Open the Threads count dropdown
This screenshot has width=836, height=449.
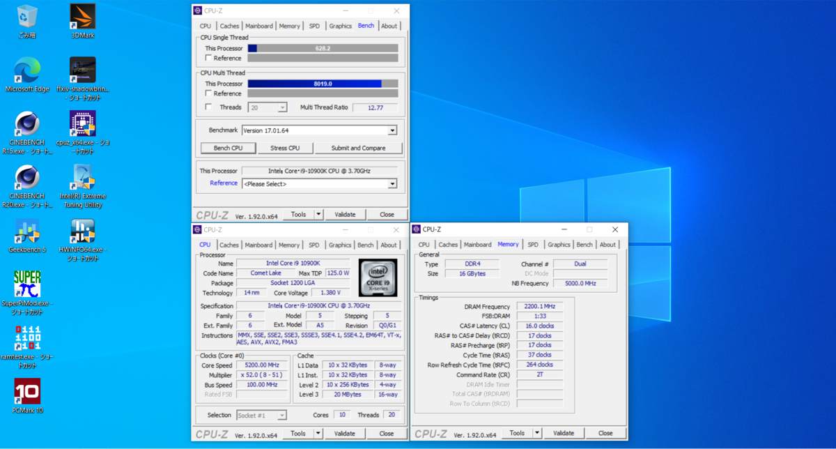(x=282, y=107)
